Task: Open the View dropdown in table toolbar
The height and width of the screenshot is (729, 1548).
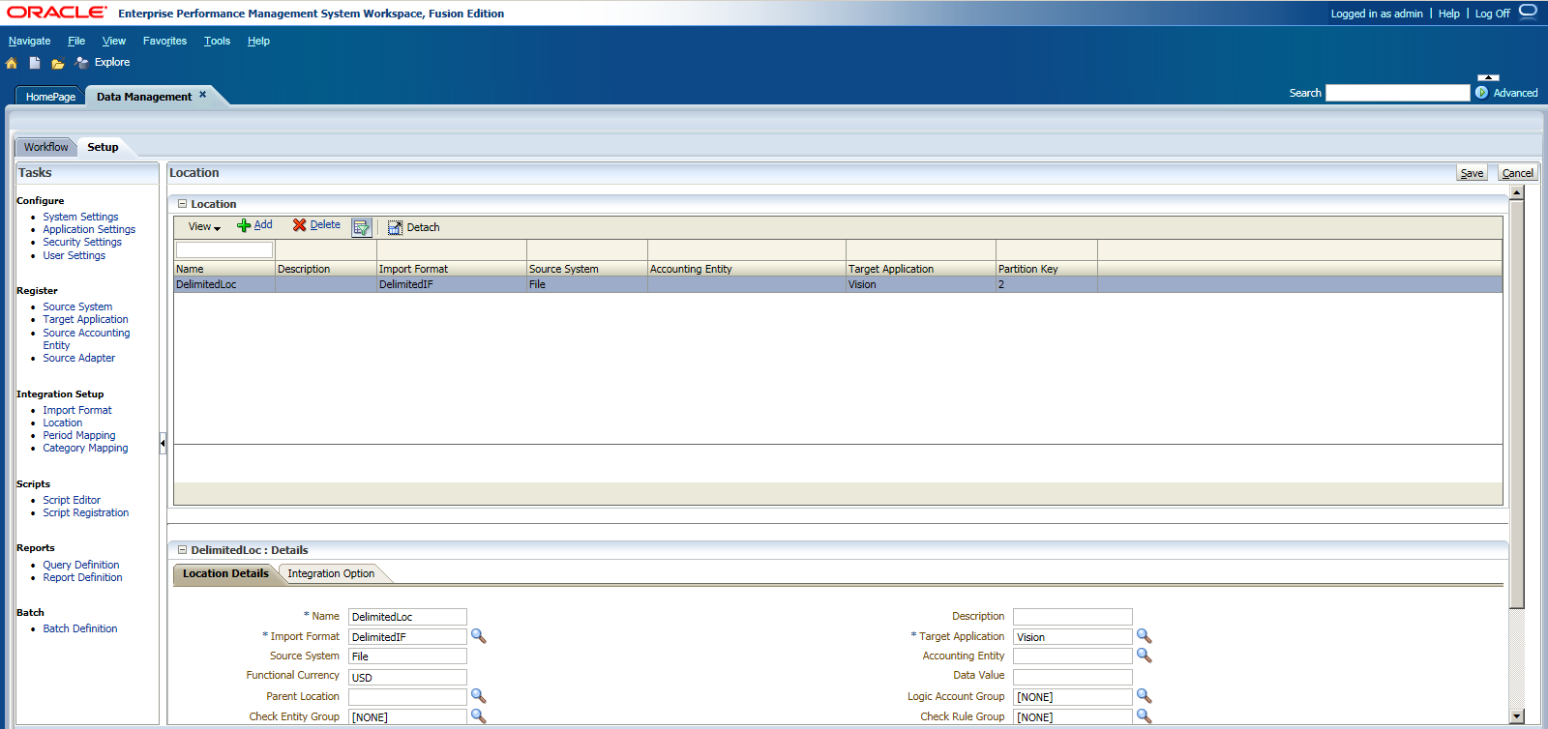Action: coord(204,227)
